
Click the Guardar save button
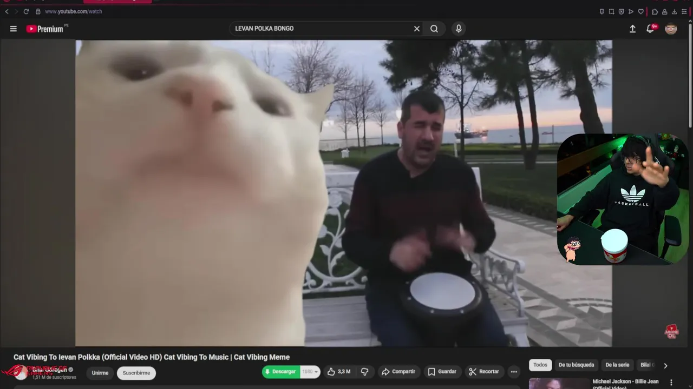click(442, 372)
